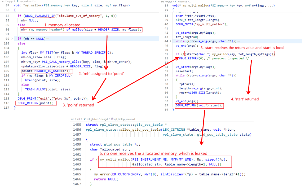Click DBUG_RETURN(point) on line 116
Image resolution: width=305 pixels, height=190 pixels.
point(35,103)
